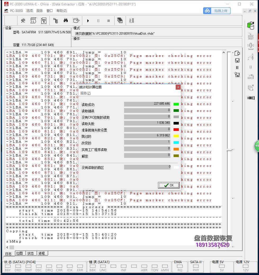Click the horizontal scrollbar under the log

tap(114, 247)
